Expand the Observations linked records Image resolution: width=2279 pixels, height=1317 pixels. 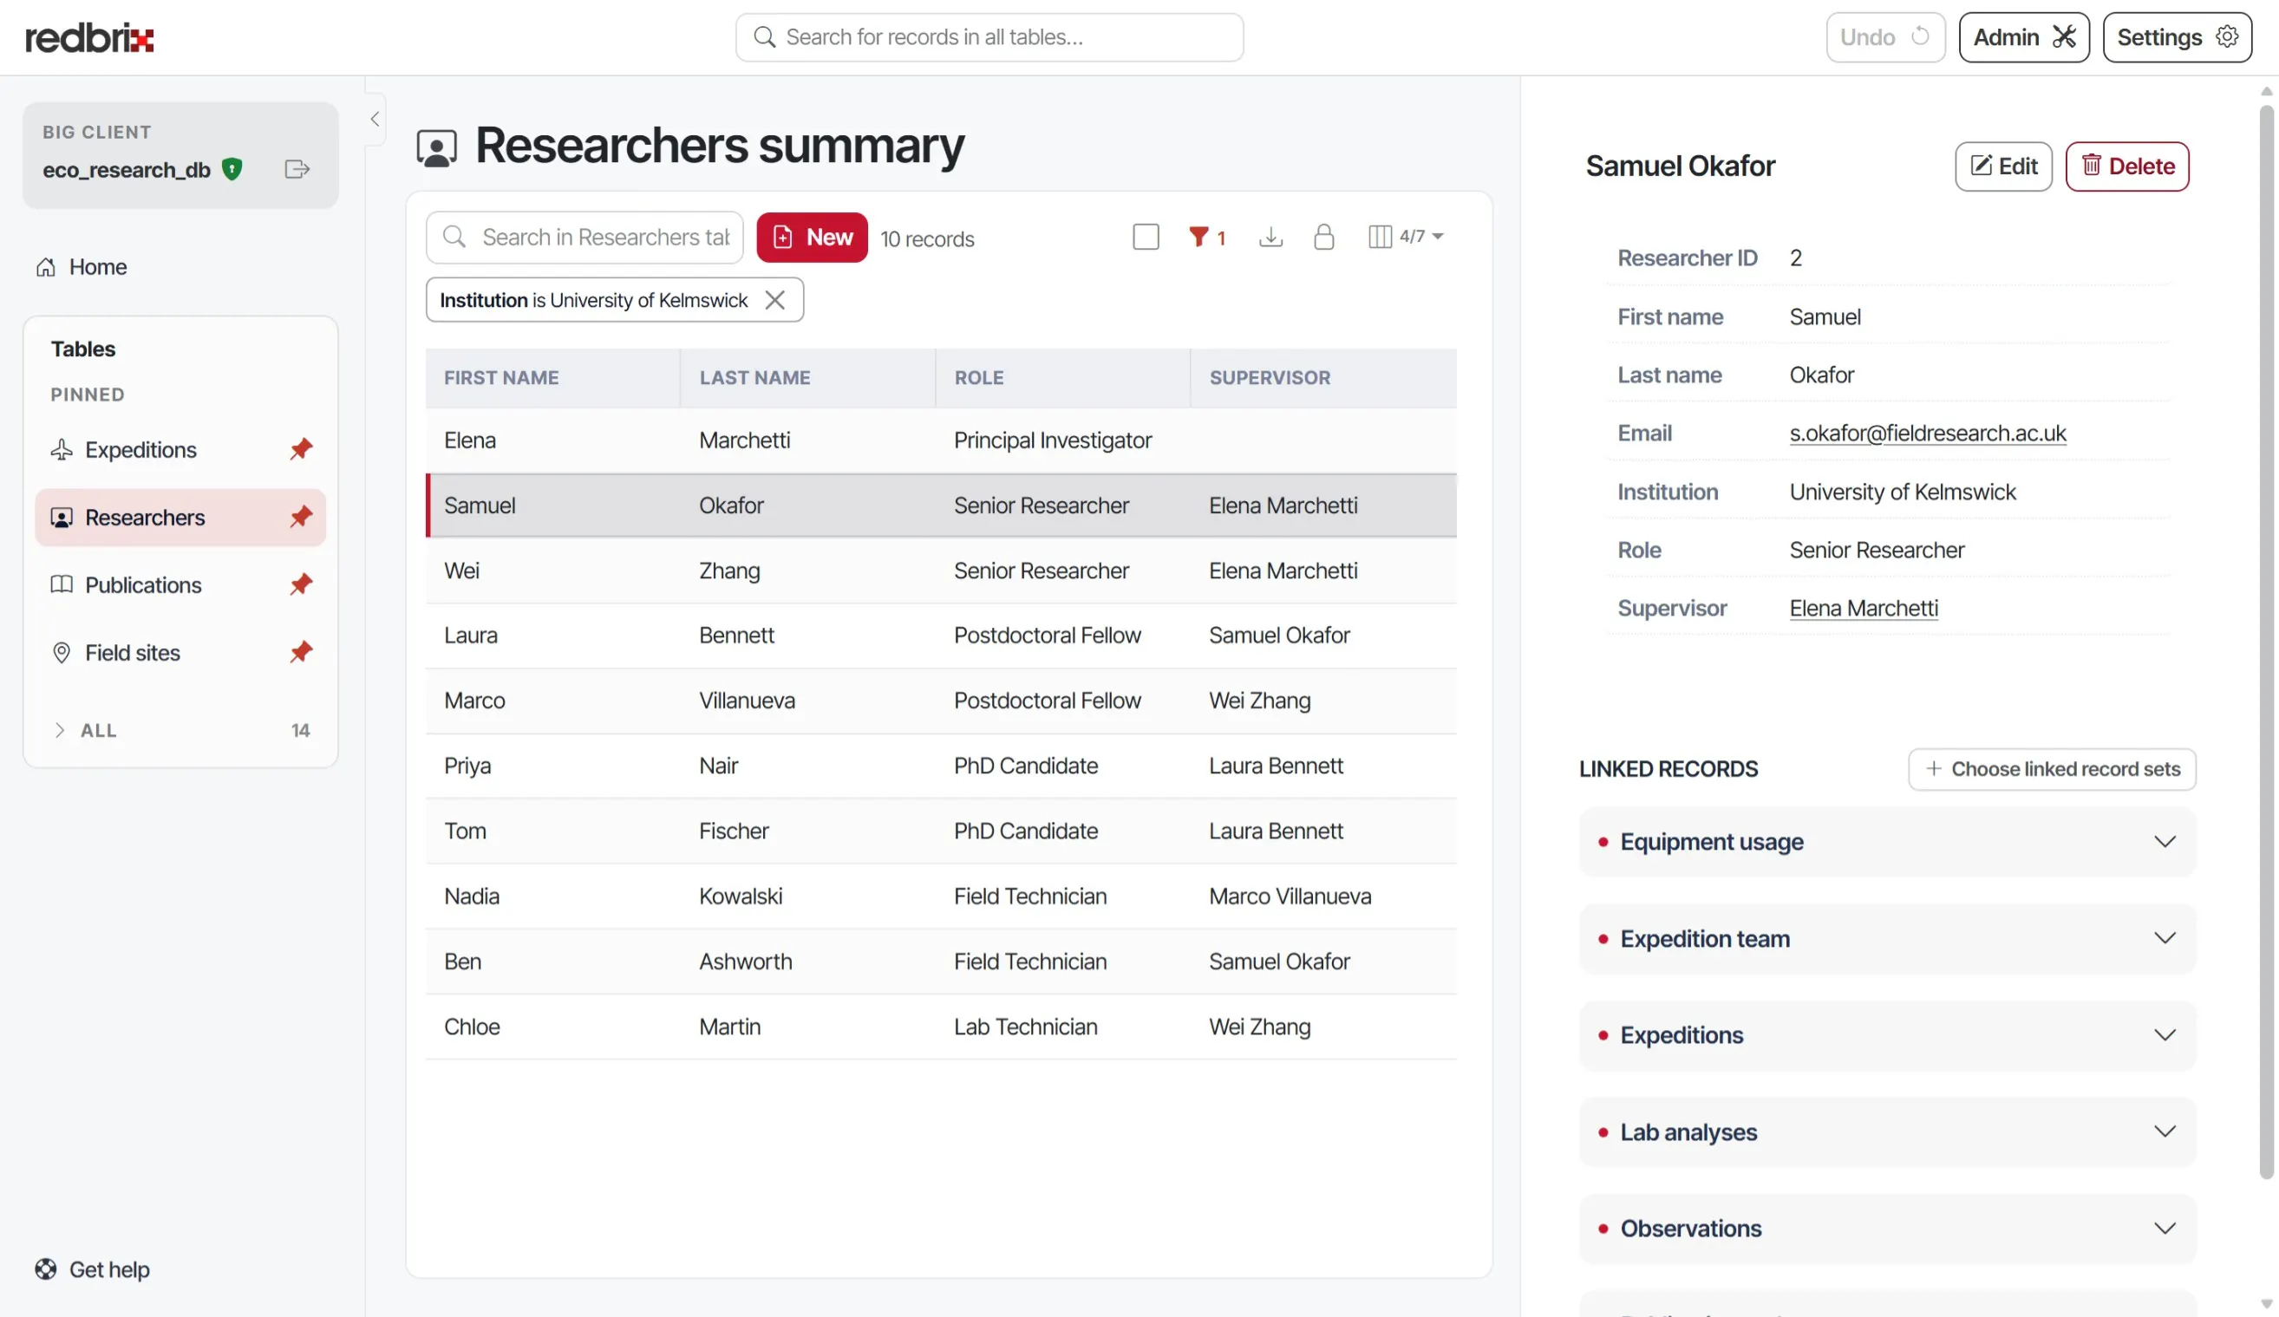[x=1887, y=1229]
